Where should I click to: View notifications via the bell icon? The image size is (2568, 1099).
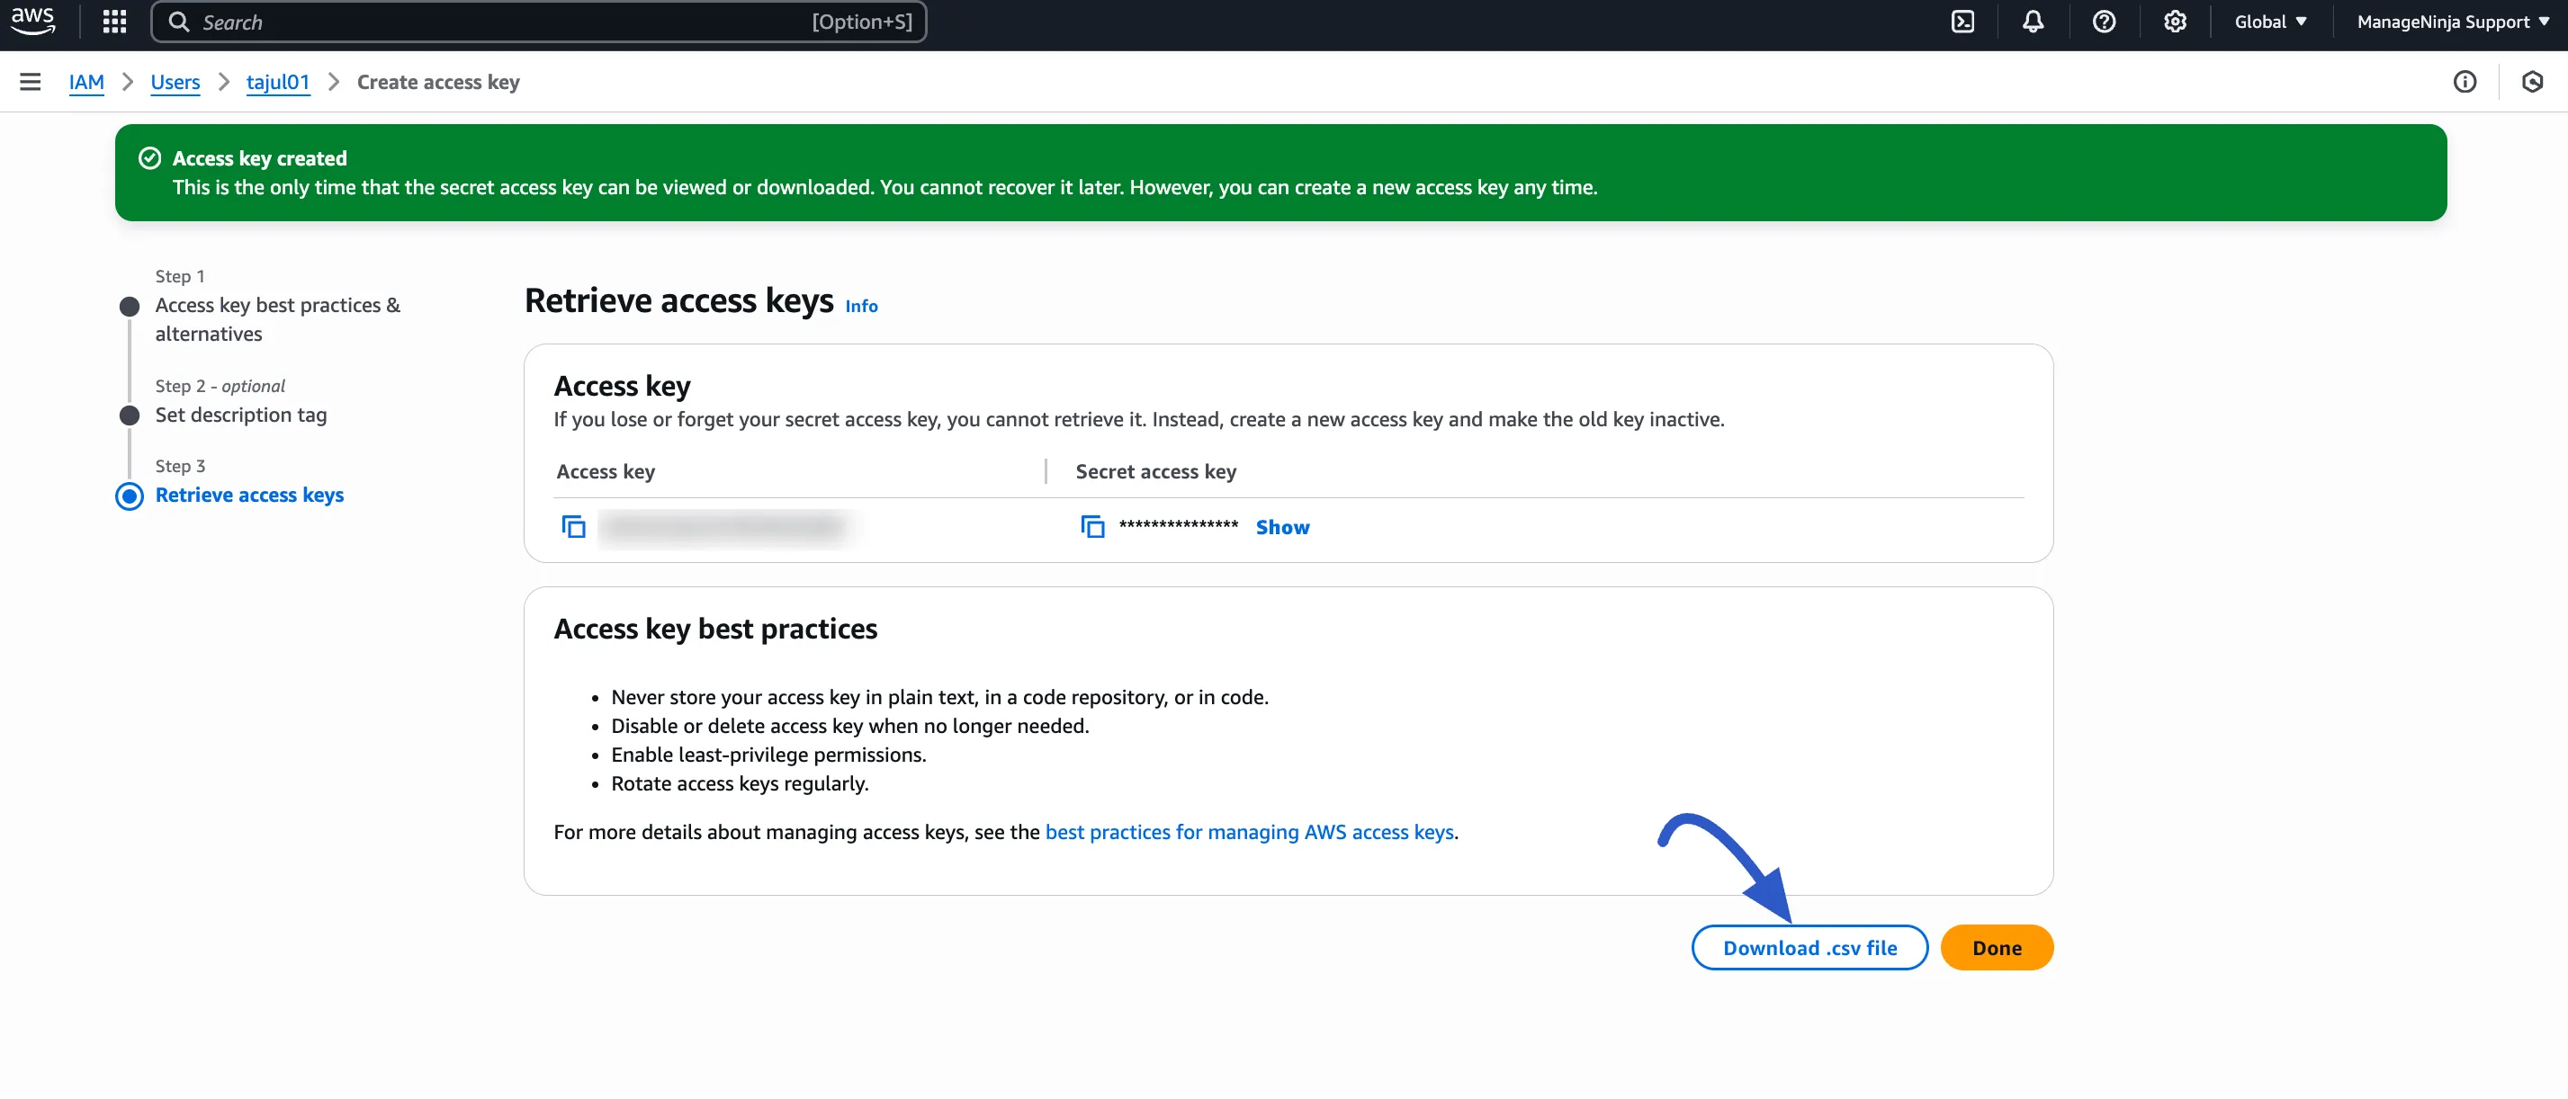pos(2033,21)
